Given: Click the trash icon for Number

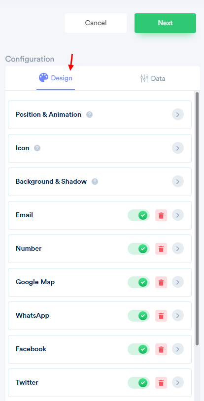Looking at the screenshot, I should [x=161, y=249].
